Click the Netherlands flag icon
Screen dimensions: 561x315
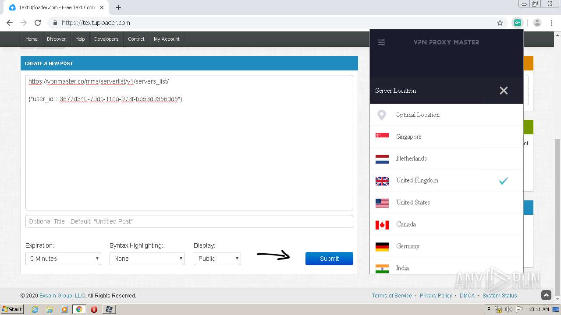coord(382,159)
